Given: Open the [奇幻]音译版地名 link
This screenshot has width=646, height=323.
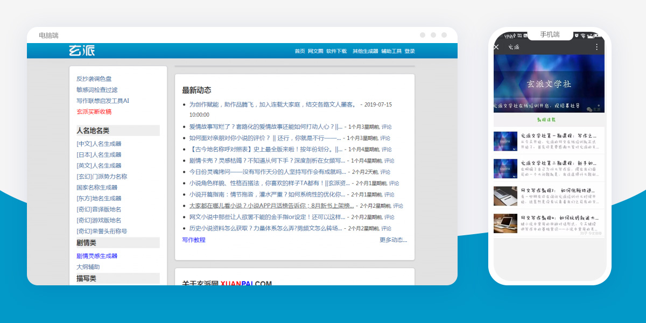Looking at the screenshot, I should [99, 209].
